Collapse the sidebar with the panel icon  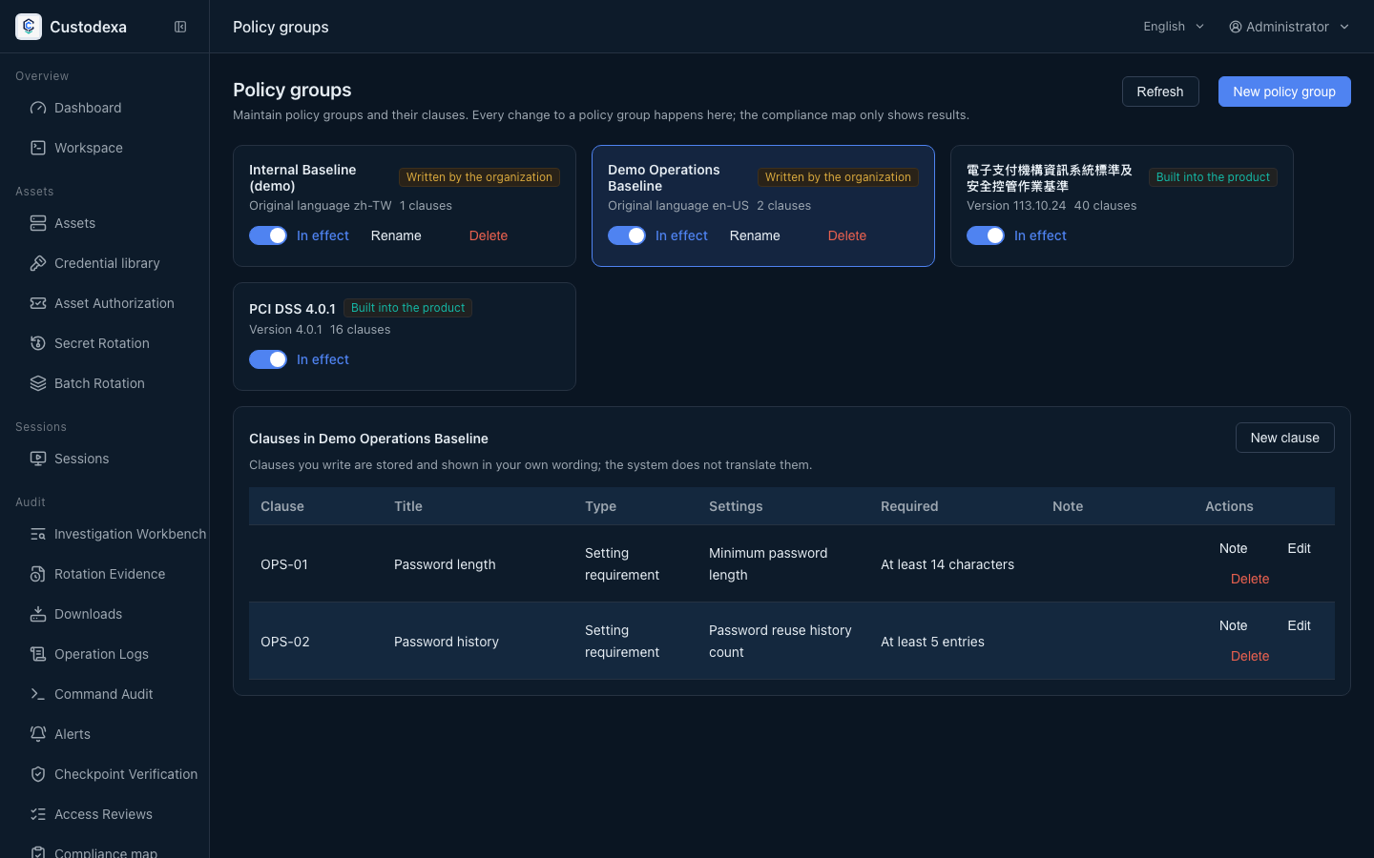180,27
